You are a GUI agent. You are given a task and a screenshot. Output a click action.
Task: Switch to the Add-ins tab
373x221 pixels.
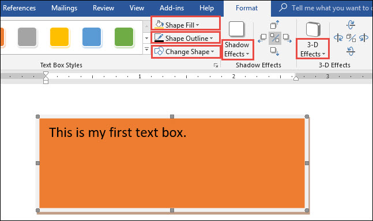click(172, 8)
